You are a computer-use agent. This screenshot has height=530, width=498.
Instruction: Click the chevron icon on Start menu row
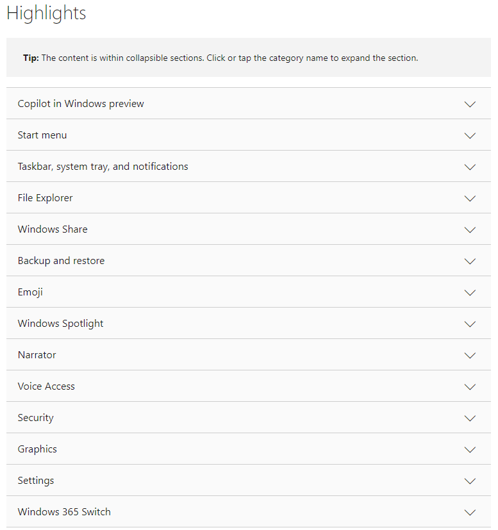470,135
